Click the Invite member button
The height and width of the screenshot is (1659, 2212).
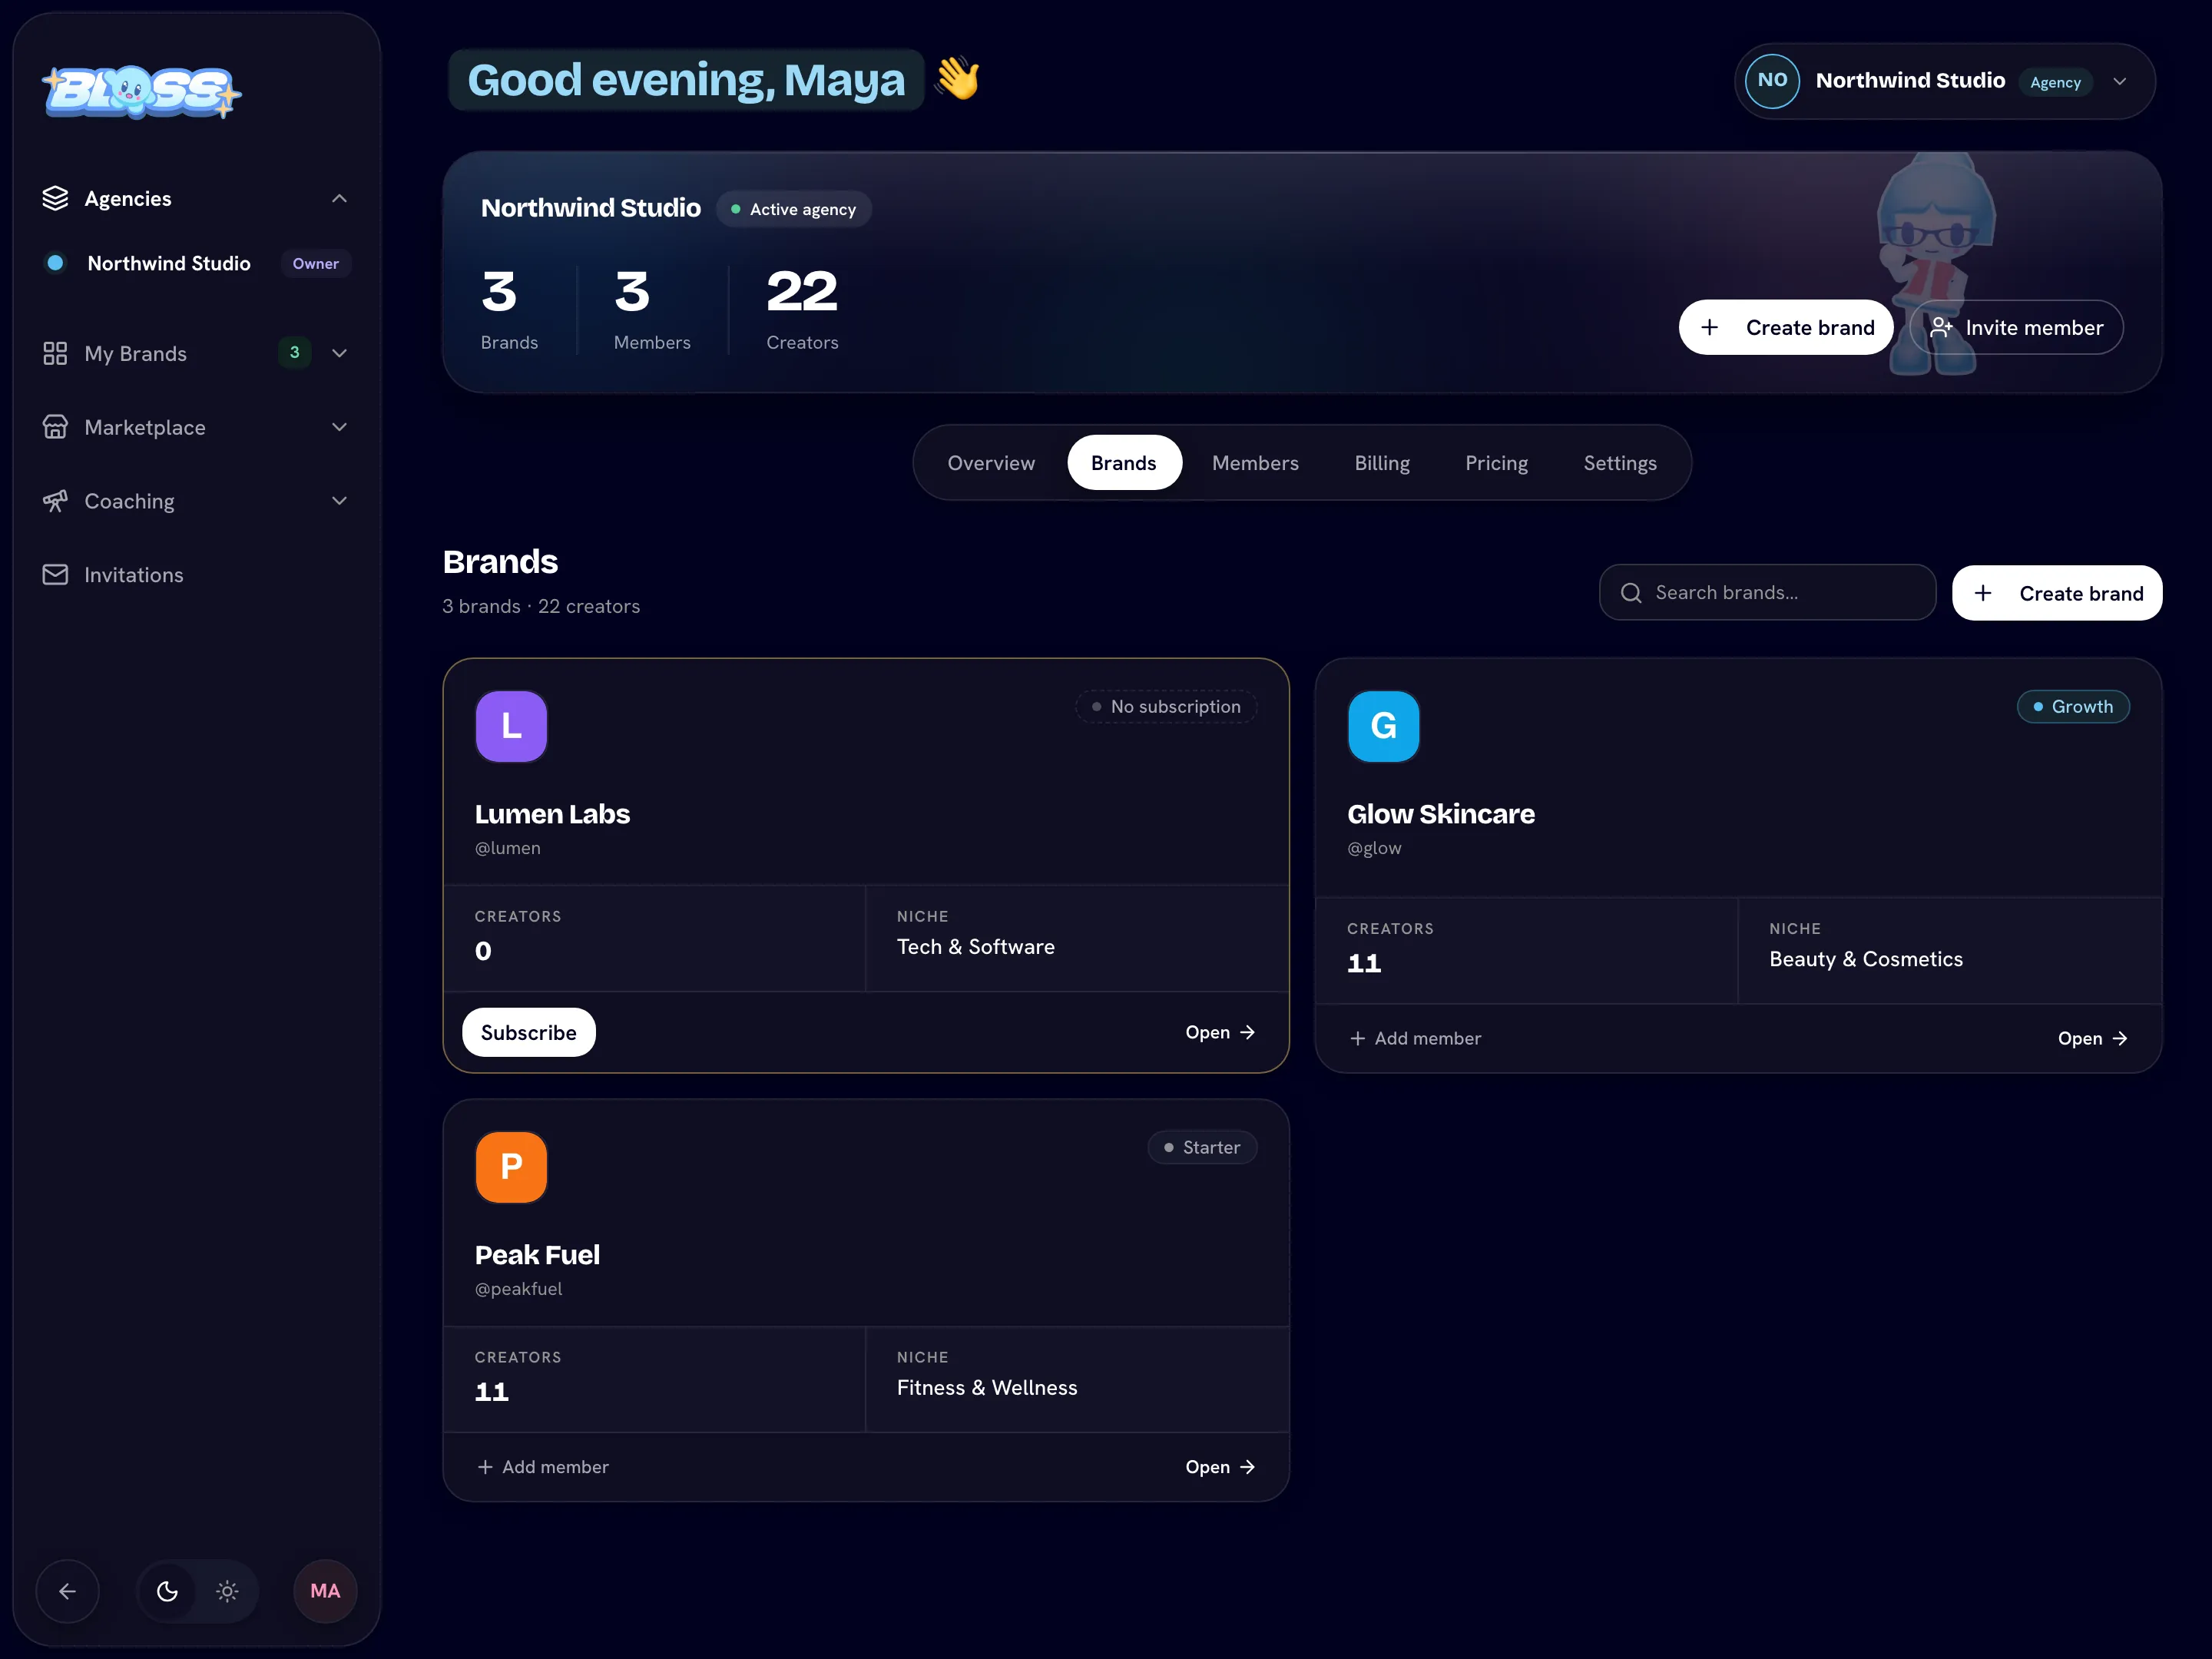coord(2016,327)
